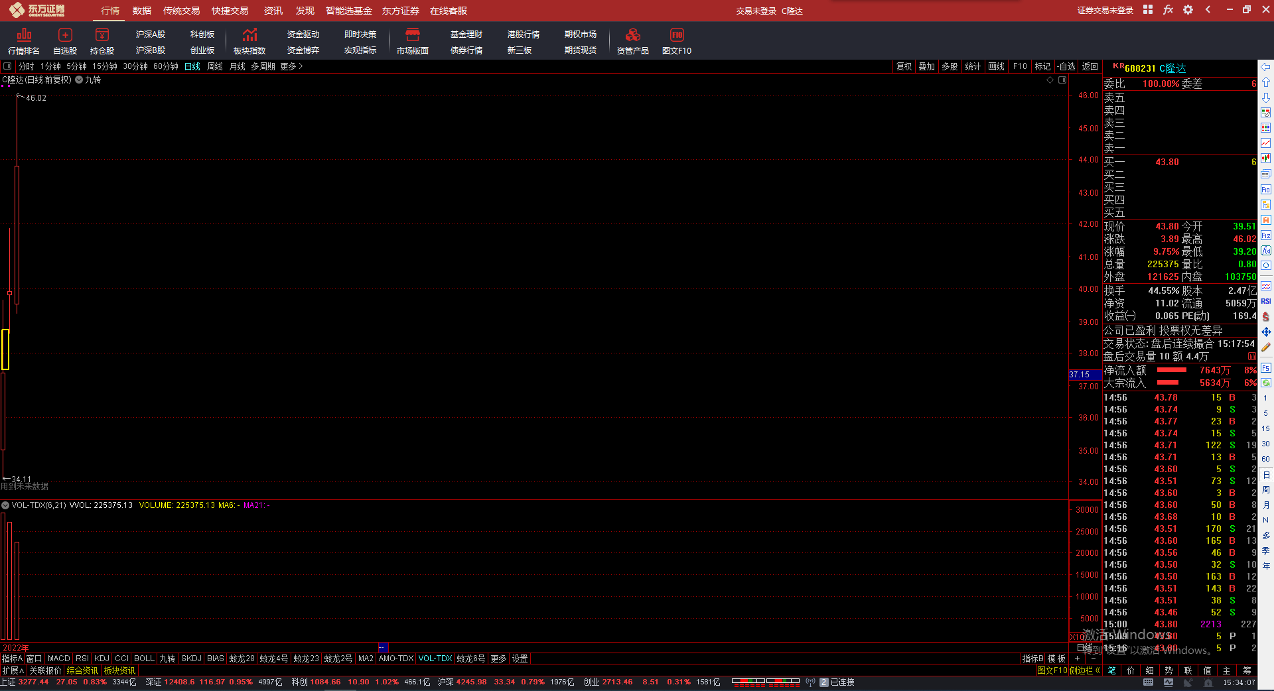Viewport: 1274px width, 691px height.
Task: Switch to the 价 tab below trade list
Action: 1131,670
